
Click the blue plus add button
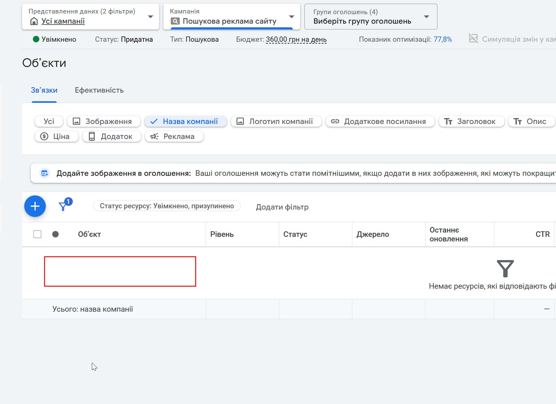[35, 206]
